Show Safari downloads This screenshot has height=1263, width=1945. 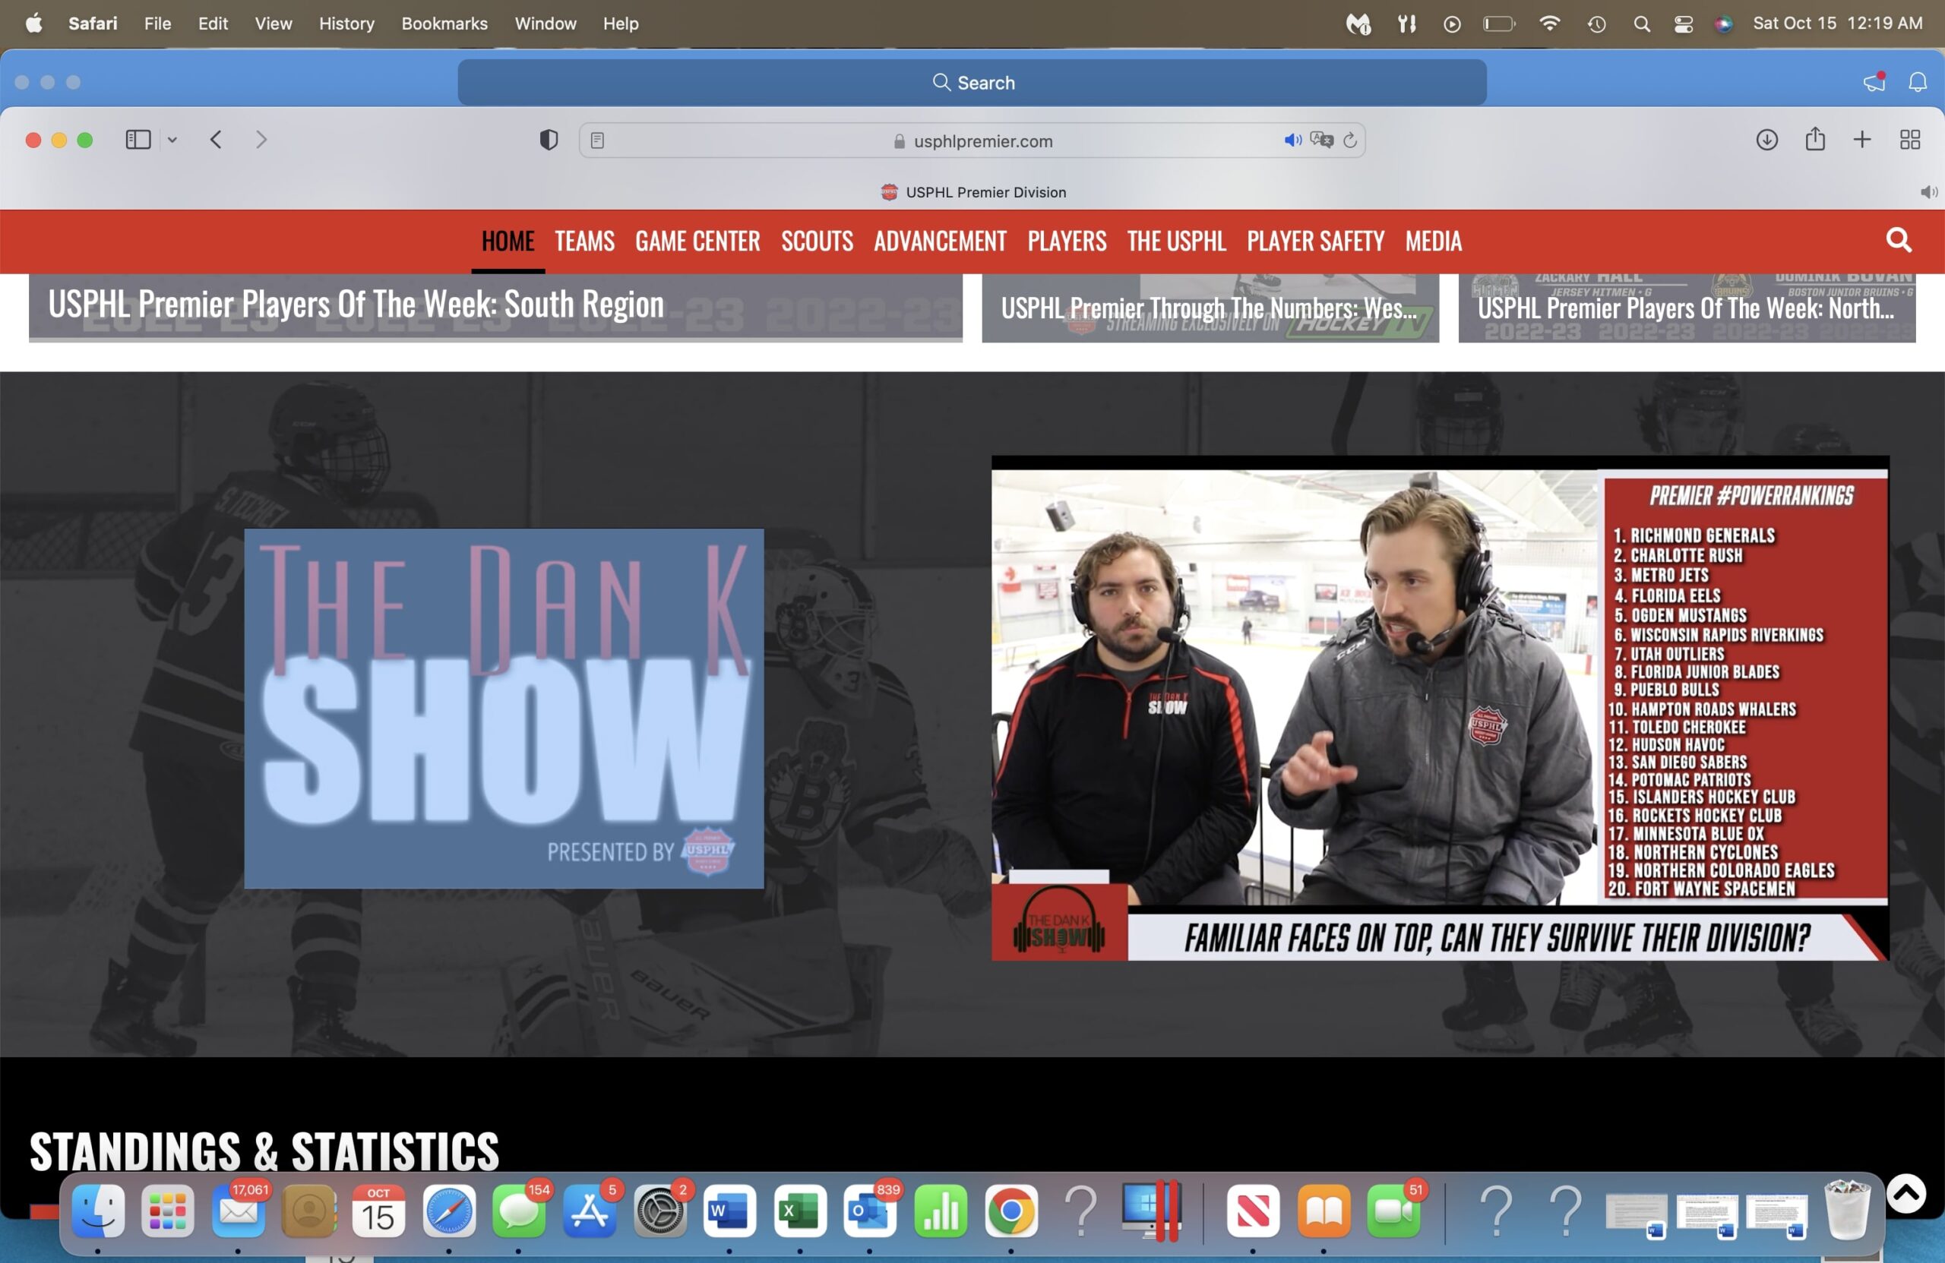click(1767, 140)
